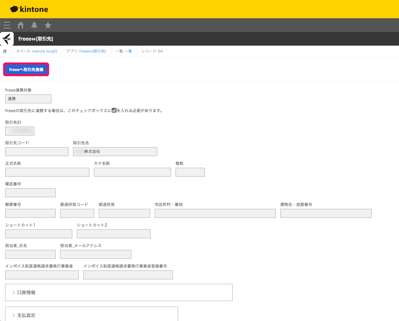The width and height of the screenshot is (399, 321).
Task: Click the 担当者_氏名 field
Action: 30,254
